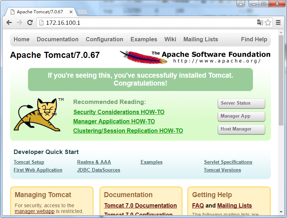Click the scrollbar up arrow
The image size is (287, 218).
pos(281,32)
